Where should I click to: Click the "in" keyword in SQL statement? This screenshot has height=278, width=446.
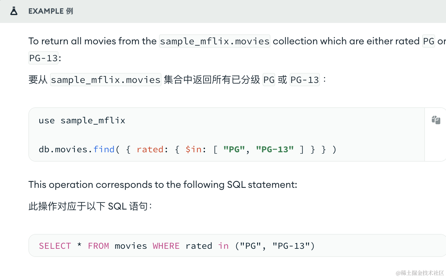(x=223, y=246)
